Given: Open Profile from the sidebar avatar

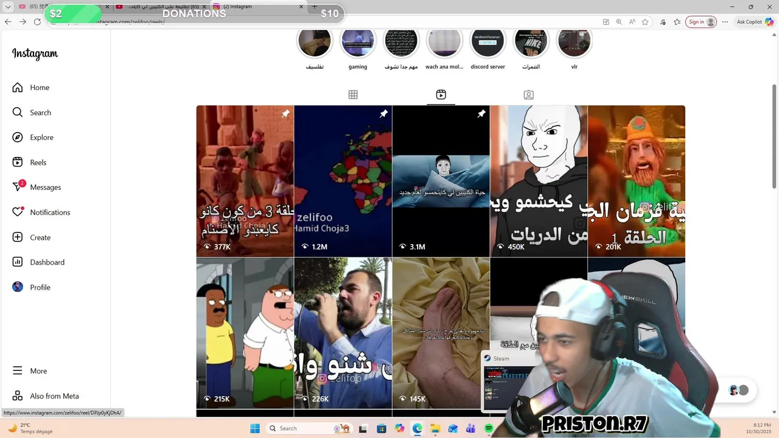Looking at the screenshot, I should coord(31,287).
